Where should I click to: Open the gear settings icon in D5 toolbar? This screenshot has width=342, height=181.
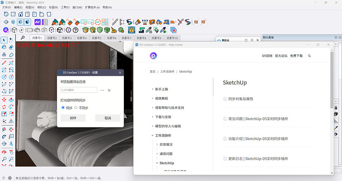click(x=68, y=30)
